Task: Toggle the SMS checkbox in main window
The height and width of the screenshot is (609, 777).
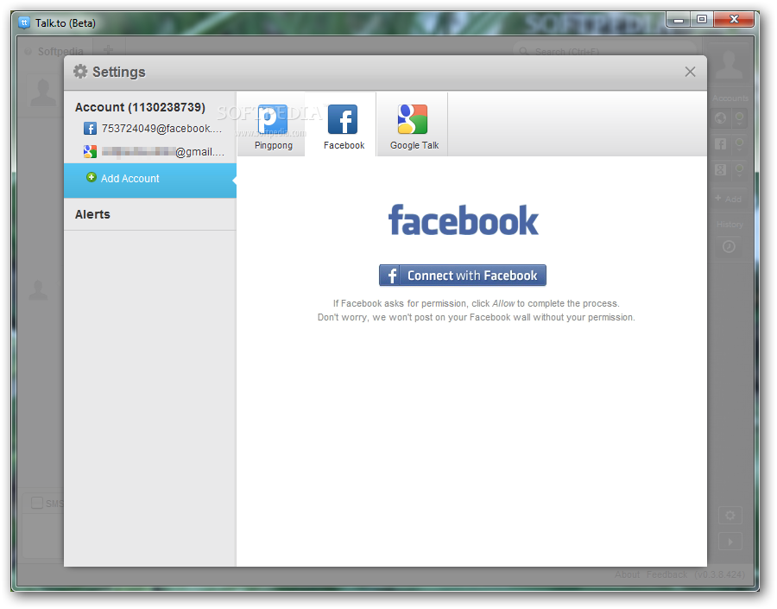Action: tap(37, 503)
